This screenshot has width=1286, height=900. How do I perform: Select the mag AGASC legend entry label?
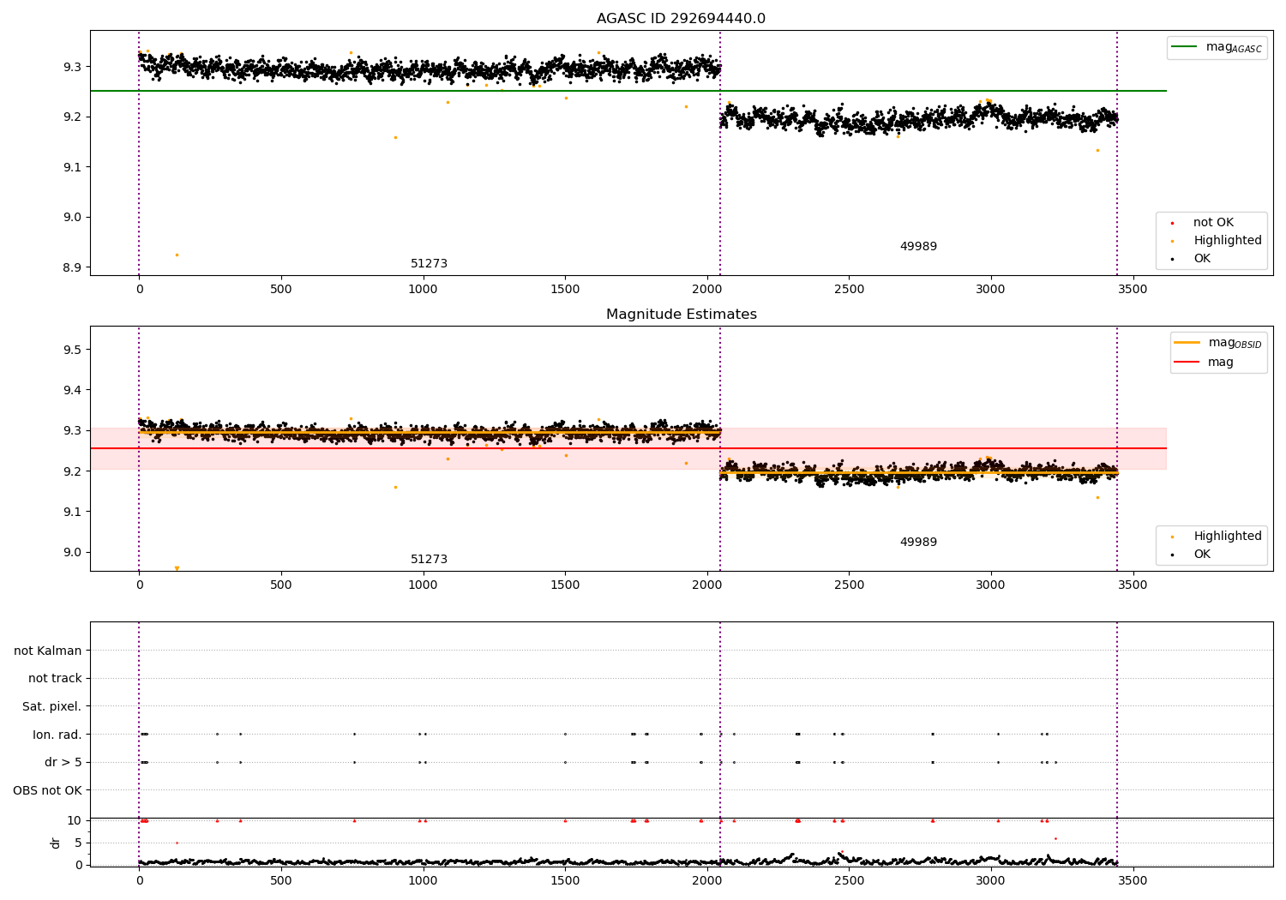[x=1234, y=47]
